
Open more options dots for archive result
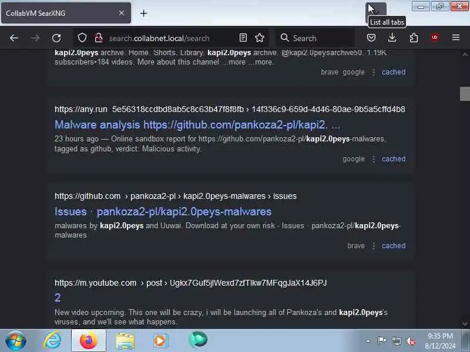pyautogui.click(x=374, y=72)
